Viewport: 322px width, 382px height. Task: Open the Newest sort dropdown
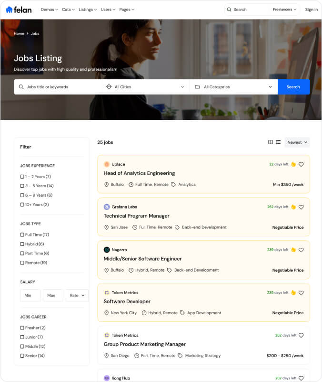pos(297,142)
